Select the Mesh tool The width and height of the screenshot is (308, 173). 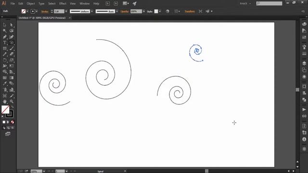[4, 78]
